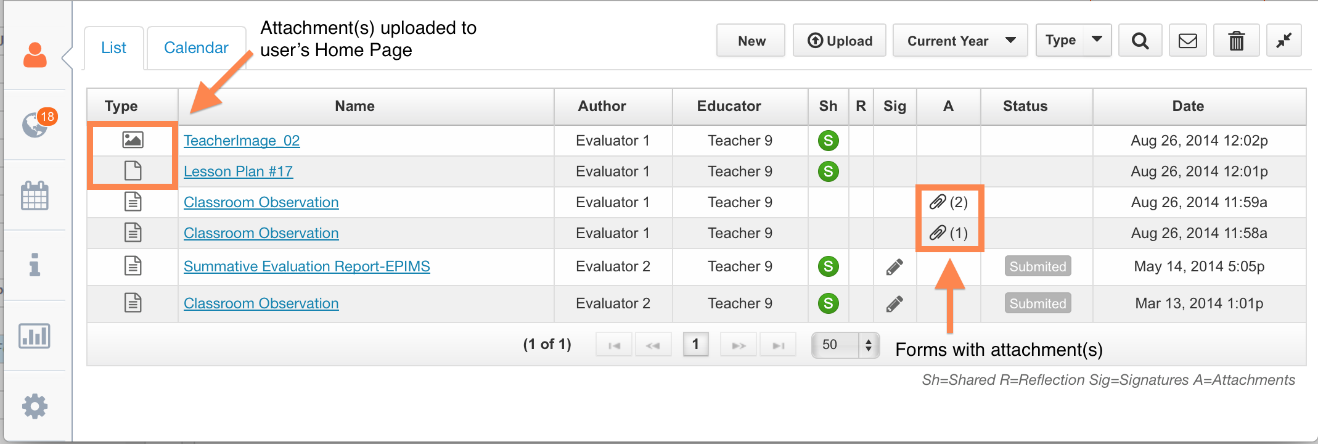This screenshot has height=444, width=1318.
Task: Expand the Current Year dropdown
Action: pos(960,41)
